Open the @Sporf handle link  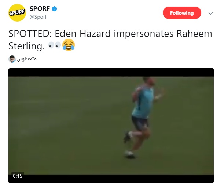tap(38, 17)
